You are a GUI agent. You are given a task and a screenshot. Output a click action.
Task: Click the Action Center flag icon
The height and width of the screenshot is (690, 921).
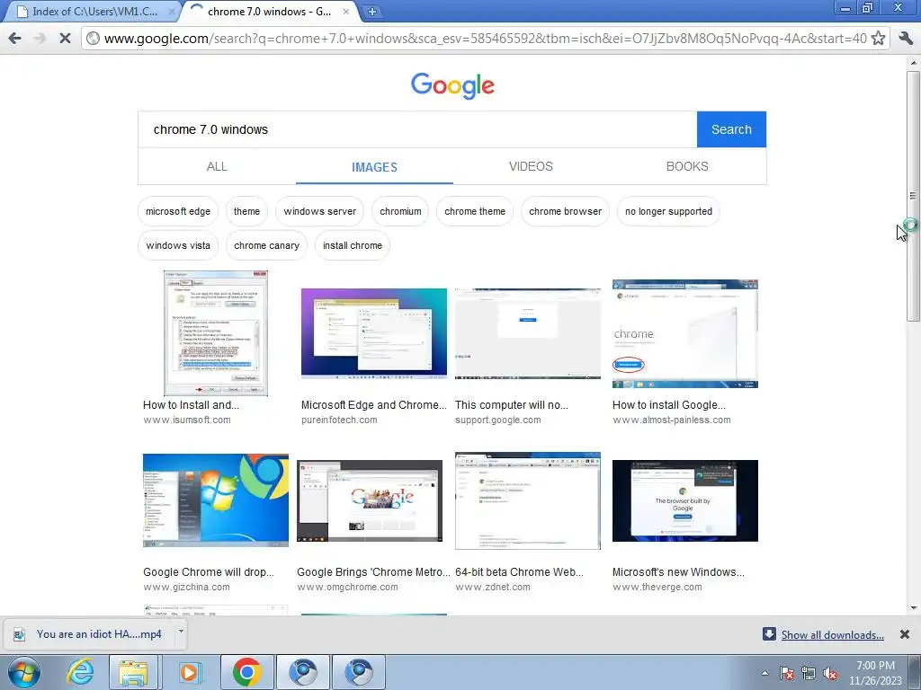pos(787,673)
